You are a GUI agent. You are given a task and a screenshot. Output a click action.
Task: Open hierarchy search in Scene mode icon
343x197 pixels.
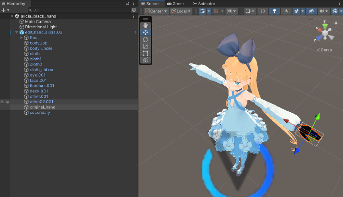click(133, 10)
